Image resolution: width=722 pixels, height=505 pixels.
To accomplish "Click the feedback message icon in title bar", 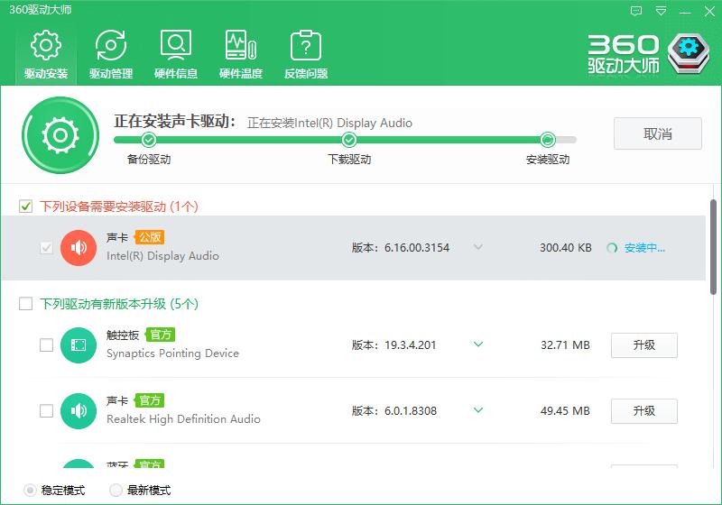I will [636, 11].
